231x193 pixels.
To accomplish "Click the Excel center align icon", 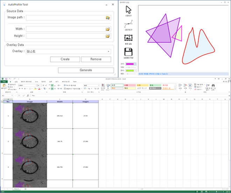I will tap(52, 88).
